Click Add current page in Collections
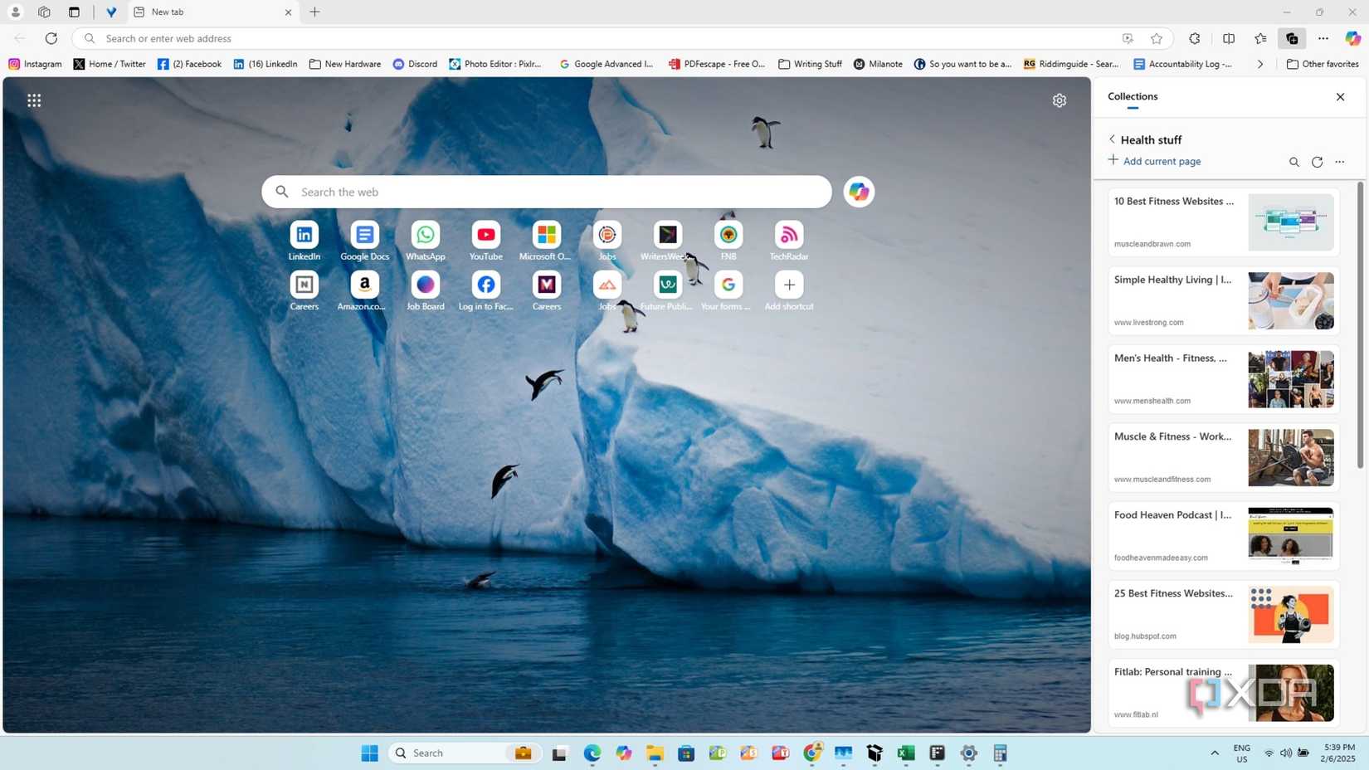Viewport: 1369px width, 770px height. coord(1153,161)
